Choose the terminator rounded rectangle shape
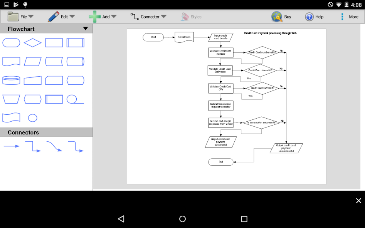Image resolution: width=365 pixels, height=228 pixels. tap(11, 42)
